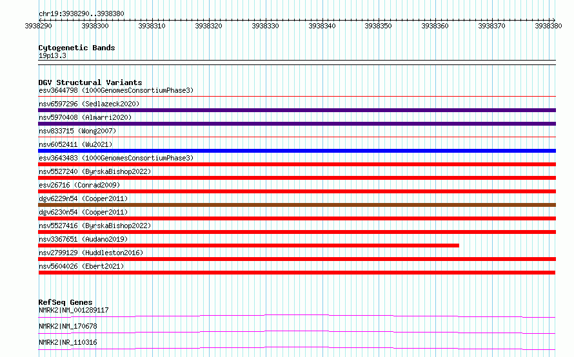This screenshot has height=357, width=574.
Task: Click the nsv6052411 (Wu2021) label
Action: point(75,144)
